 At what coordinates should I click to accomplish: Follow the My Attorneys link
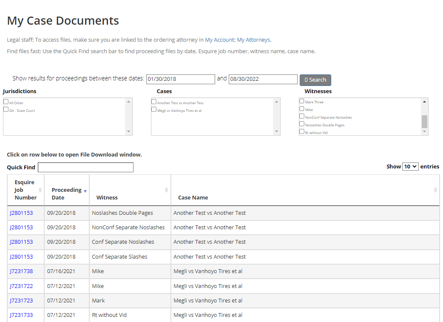pos(253,40)
